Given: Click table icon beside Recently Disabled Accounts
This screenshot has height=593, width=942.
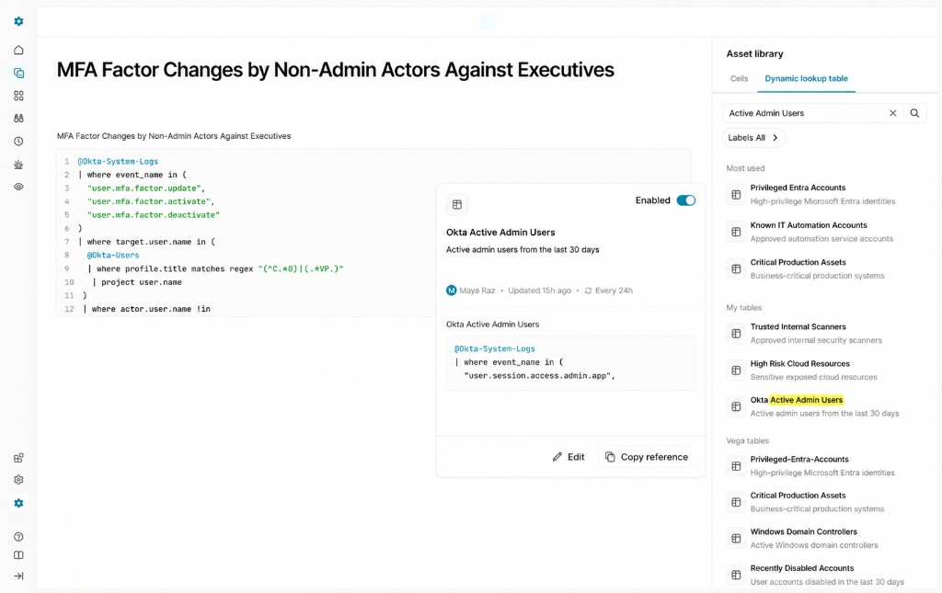Looking at the screenshot, I should (x=736, y=575).
